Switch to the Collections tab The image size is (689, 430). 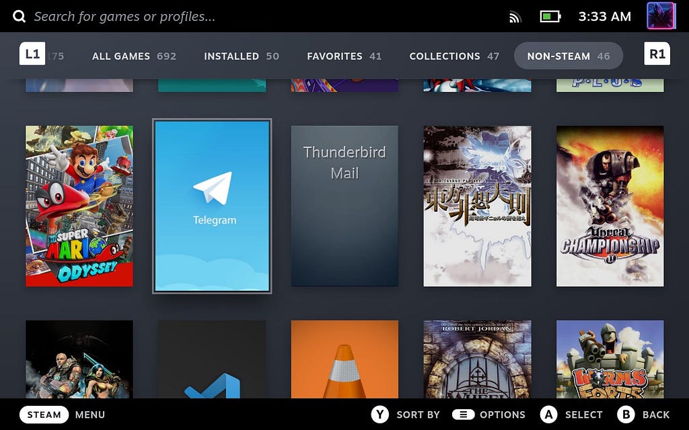coord(454,56)
